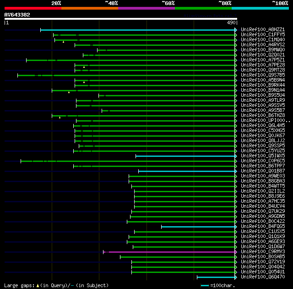
Task: Click the yellow gap marker in A7PE28 row
Action: click(84, 67)
